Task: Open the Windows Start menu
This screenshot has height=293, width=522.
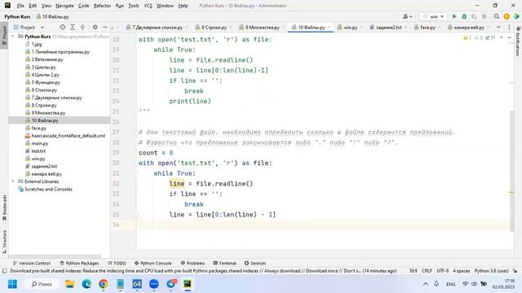Action: pos(13,284)
